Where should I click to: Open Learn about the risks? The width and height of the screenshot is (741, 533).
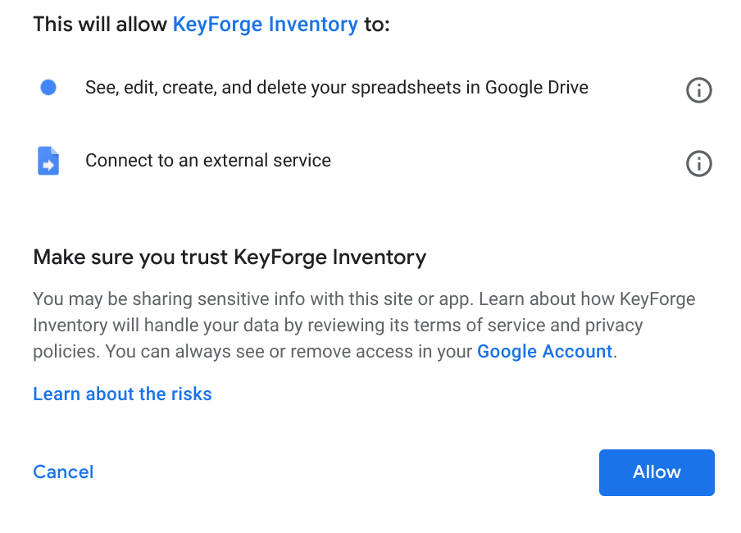[x=122, y=394]
